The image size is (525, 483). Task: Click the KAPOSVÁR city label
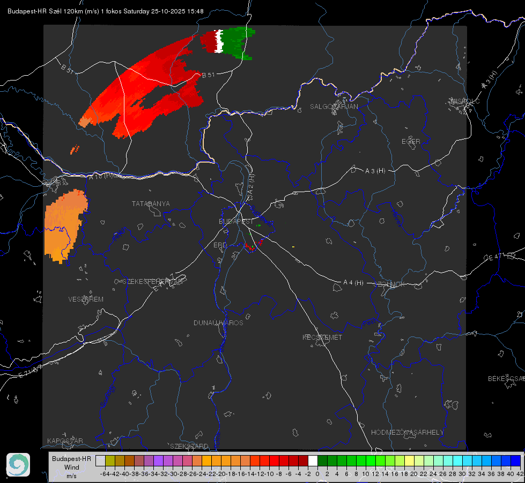pos(65,441)
